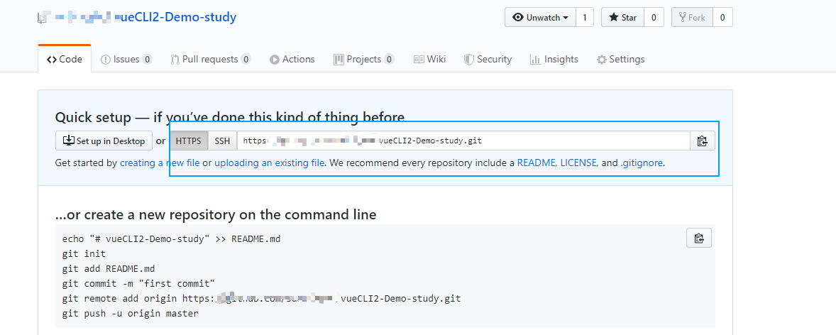Click the Projects board icon

pos(339,60)
